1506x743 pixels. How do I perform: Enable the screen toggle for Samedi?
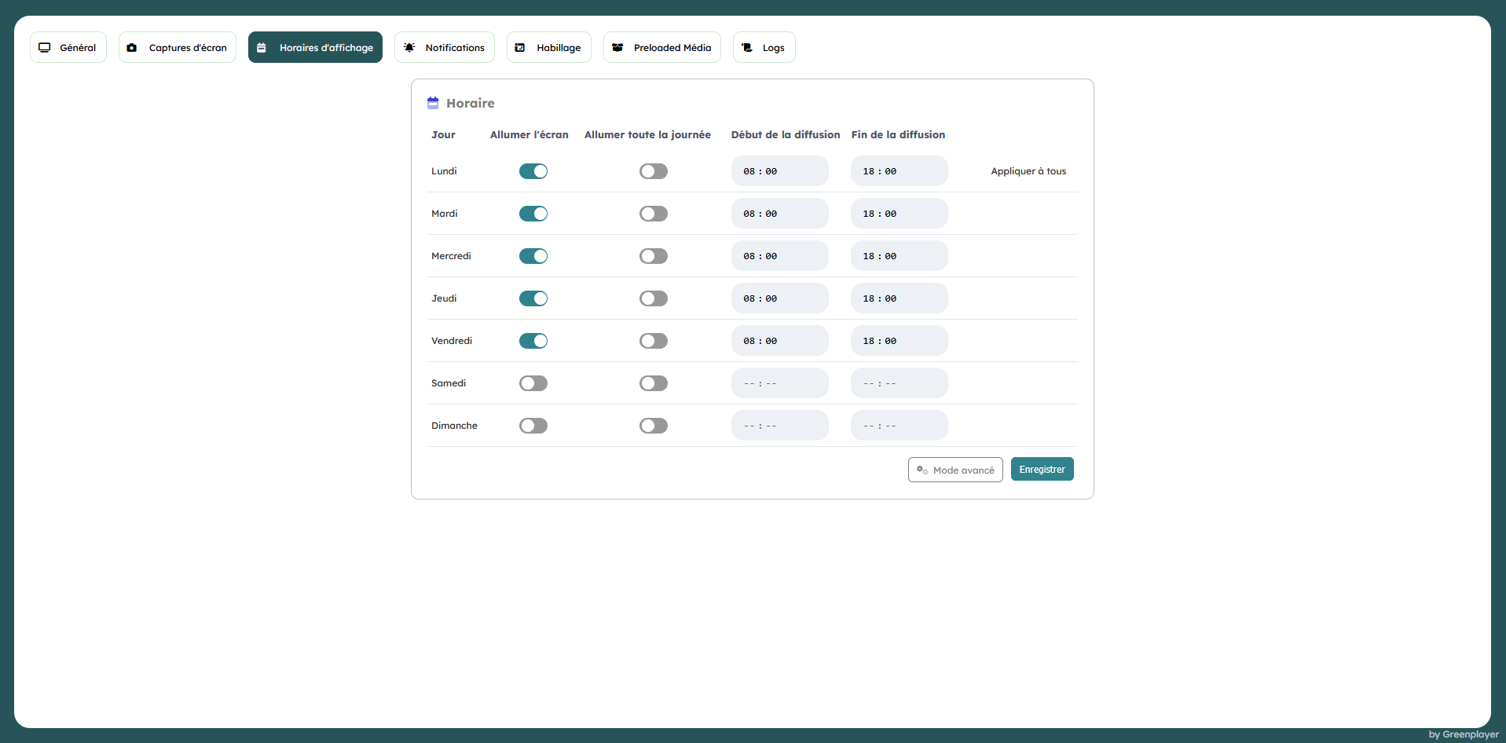[533, 383]
